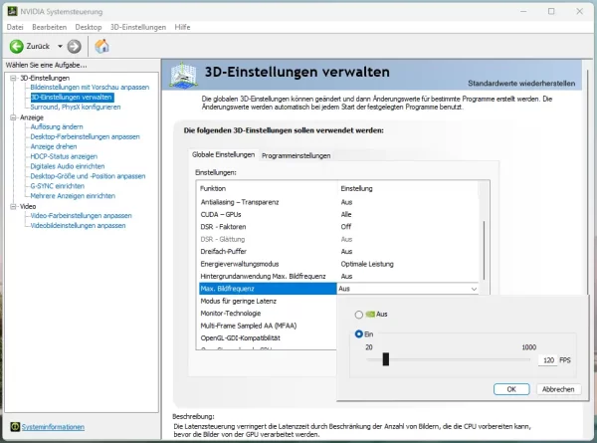Collapse the 3D-Einstellungen tree node
Screen dimensions: 597x443
pos(13,78)
